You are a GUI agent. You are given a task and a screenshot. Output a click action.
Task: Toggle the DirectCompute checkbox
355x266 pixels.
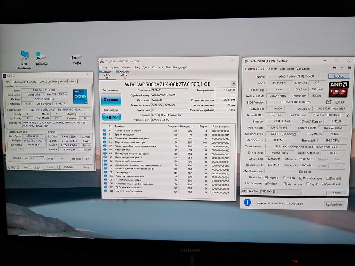[301, 179]
